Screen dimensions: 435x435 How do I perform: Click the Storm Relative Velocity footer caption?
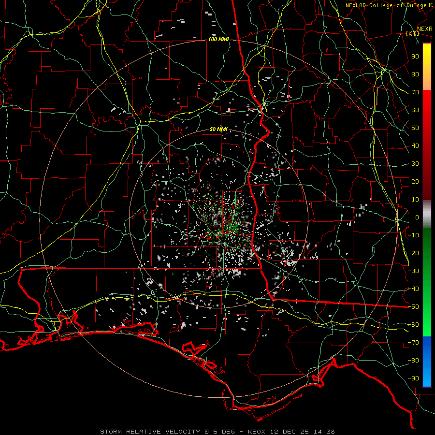point(217,432)
